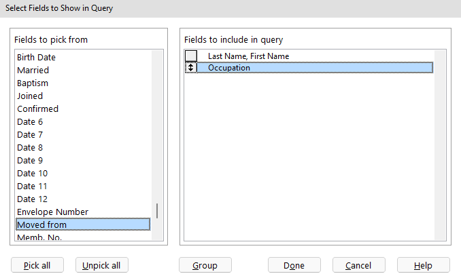Viewport: 461px width, 276px height.
Task: Open Help for this dialog
Action: pyautogui.click(x=423, y=265)
